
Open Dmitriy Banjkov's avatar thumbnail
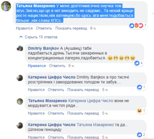point(20,48)
